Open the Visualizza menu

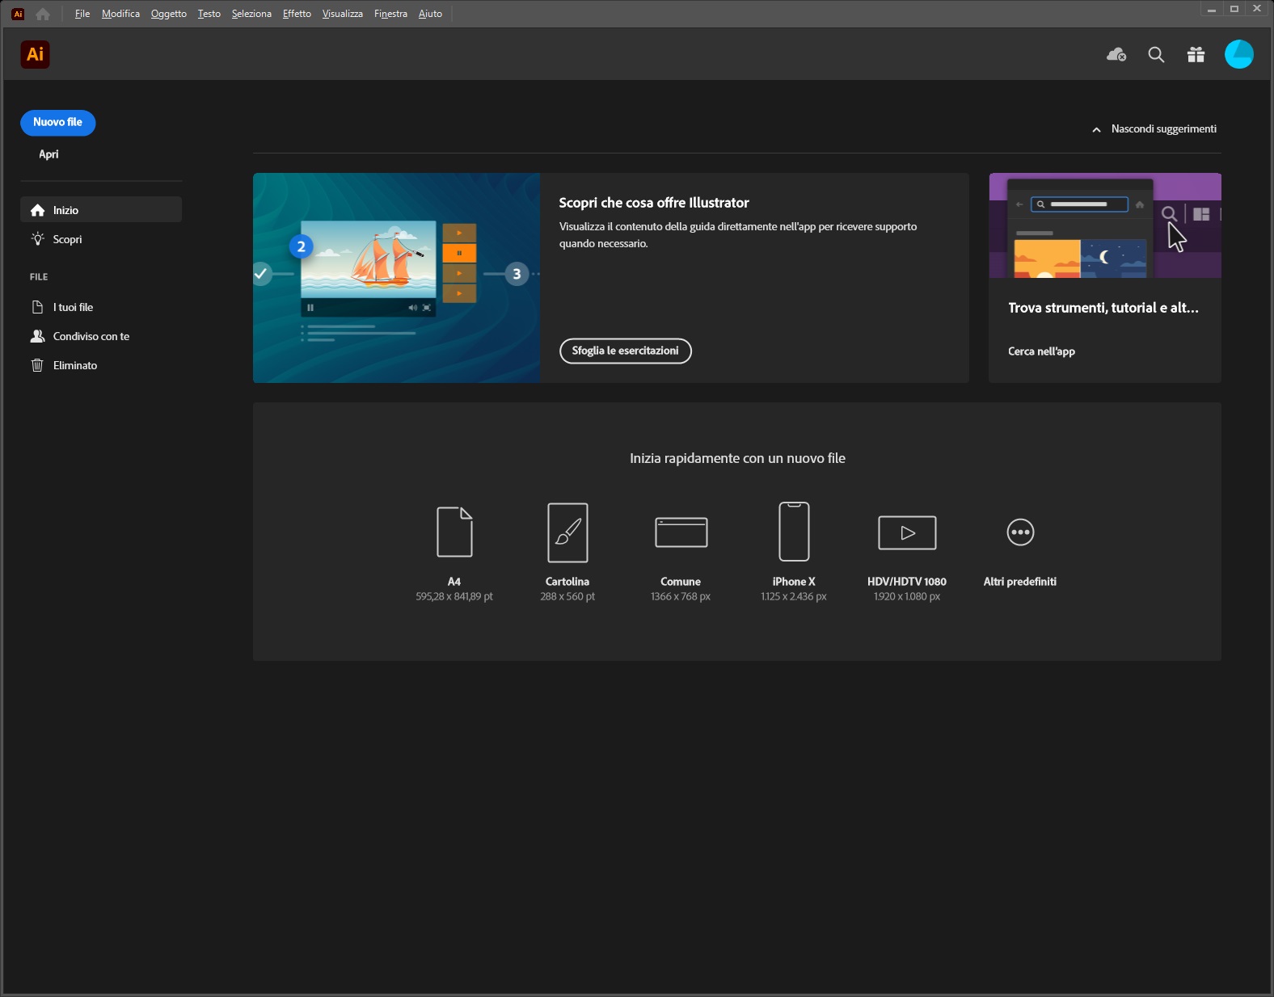pyautogui.click(x=342, y=14)
